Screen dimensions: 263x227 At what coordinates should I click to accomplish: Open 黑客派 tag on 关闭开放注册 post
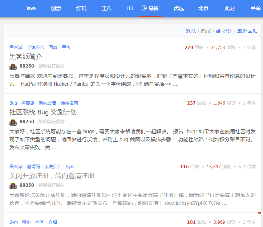[x=16, y=166]
